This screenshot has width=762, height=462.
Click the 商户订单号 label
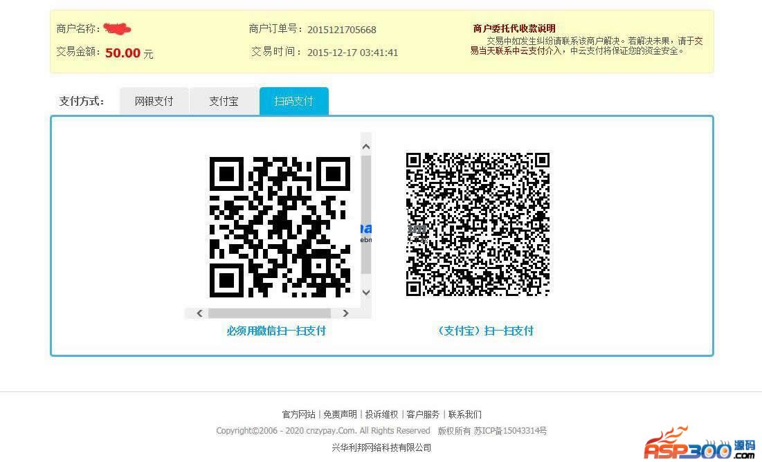(x=275, y=29)
